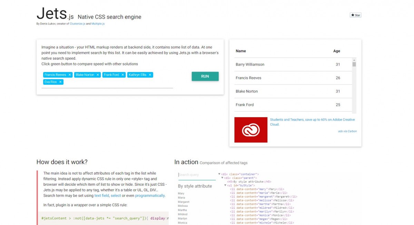Remove the Blake Norton chip with its X
The width and height of the screenshot is (414, 225).
point(98,75)
